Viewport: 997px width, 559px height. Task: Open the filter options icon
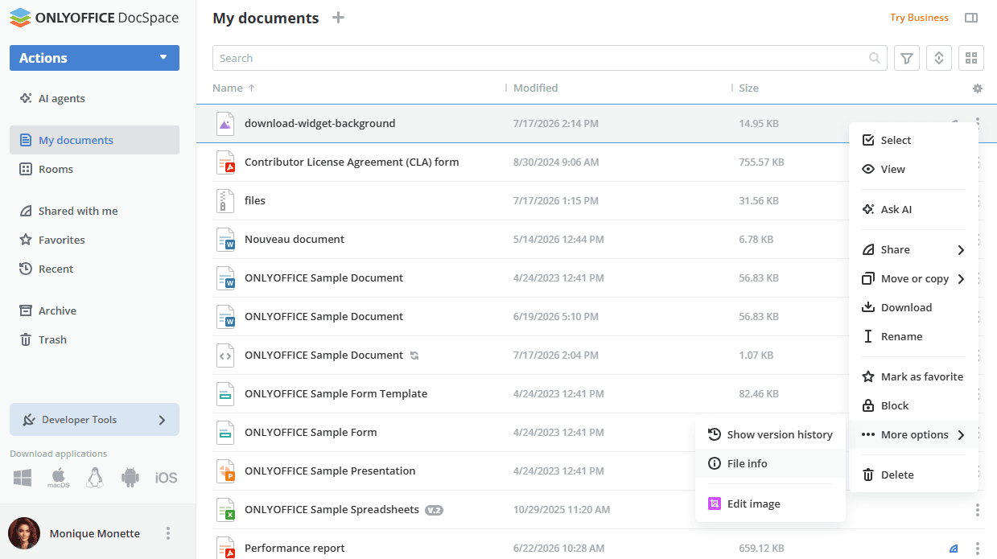click(x=907, y=58)
